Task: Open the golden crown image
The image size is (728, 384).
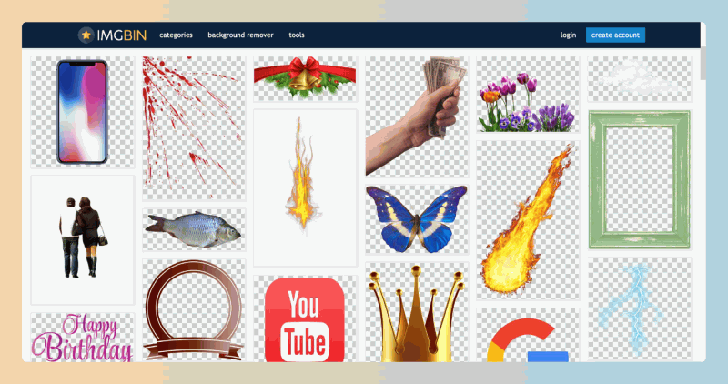Action: (417, 312)
